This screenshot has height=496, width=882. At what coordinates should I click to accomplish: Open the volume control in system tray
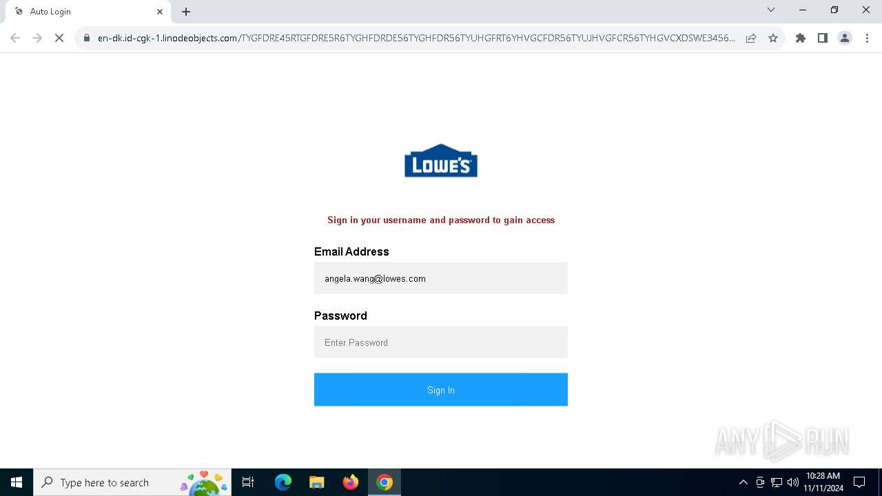(x=792, y=482)
